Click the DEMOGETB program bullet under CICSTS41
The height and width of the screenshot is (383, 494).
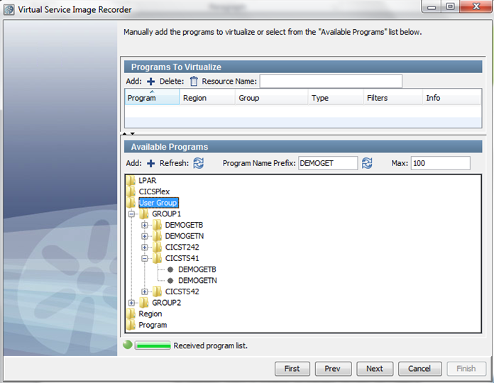pos(170,270)
